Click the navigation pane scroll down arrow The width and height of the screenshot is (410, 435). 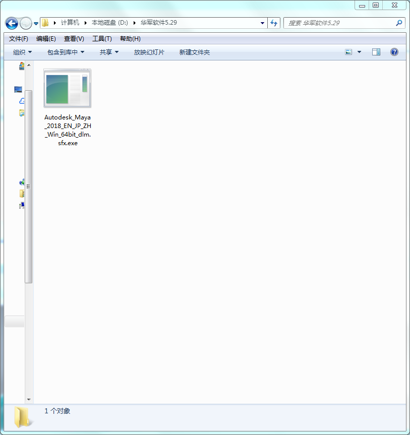[x=29, y=400]
